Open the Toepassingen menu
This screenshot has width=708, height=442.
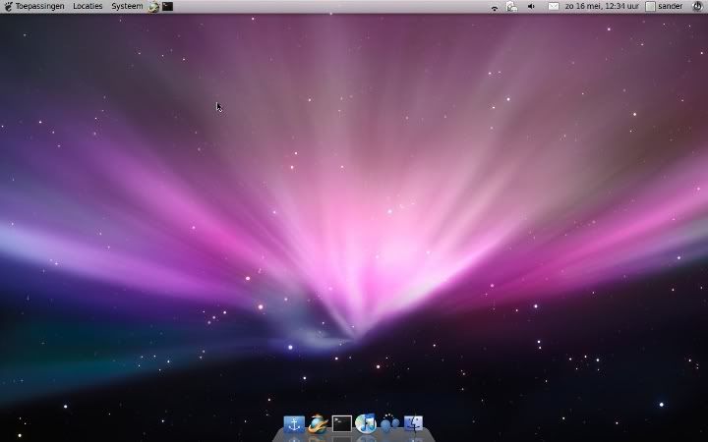pyautogui.click(x=39, y=6)
